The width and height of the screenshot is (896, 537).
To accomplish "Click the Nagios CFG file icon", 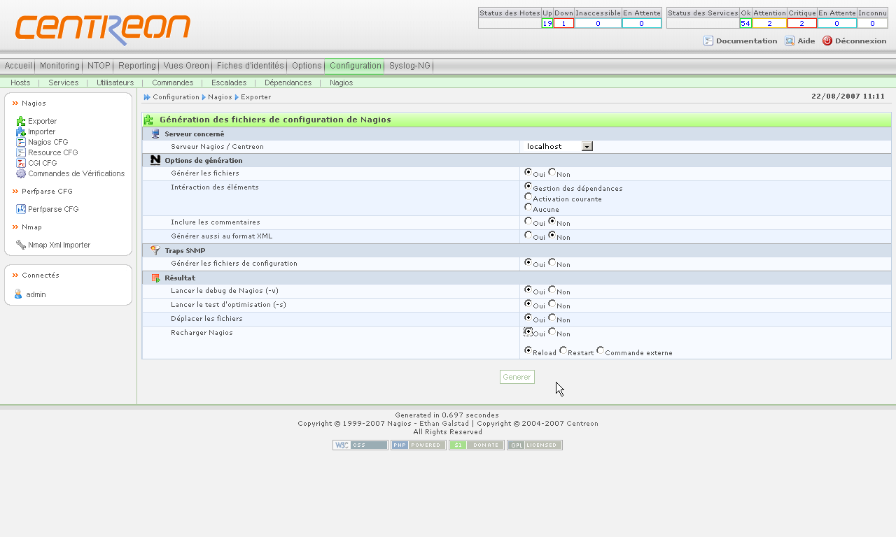I will pos(20,142).
